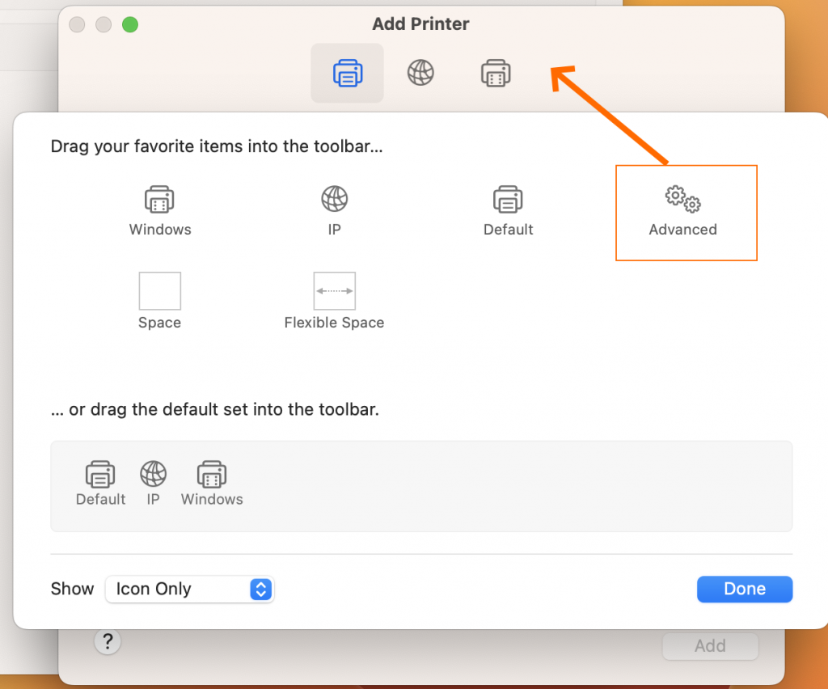828x689 pixels.
Task: Click the highlighted Advanced selection box
Action: tap(686, 213)
